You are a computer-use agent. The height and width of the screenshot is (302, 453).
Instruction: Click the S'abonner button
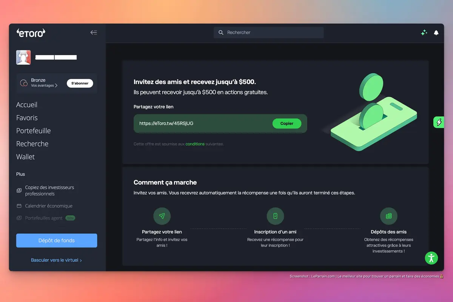click(80, 83)
